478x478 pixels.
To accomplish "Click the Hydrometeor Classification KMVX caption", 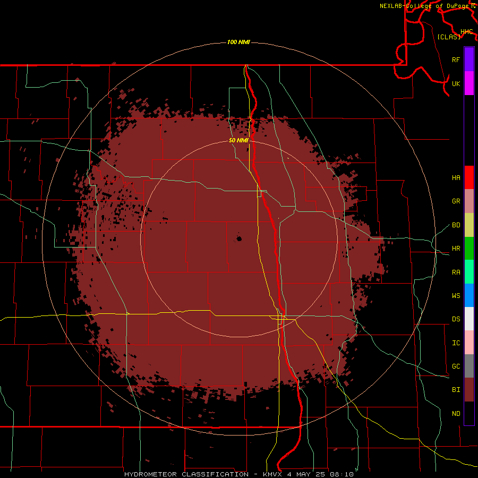I will tap(238, 474).
